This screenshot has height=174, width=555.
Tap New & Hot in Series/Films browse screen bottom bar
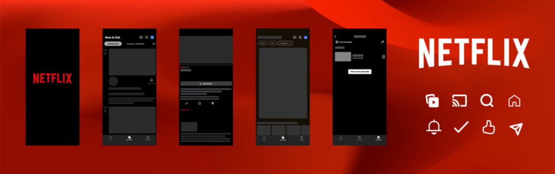pos(283,138)
